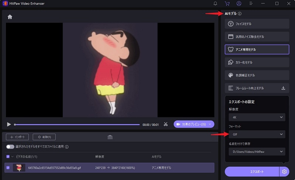Open notifications bell icon
295x180 pixels.
215,4
